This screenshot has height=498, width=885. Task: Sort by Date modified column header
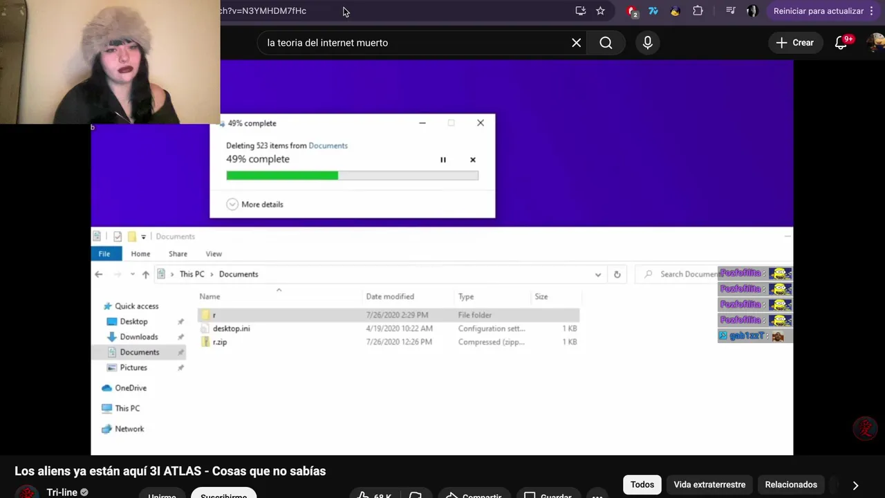(x=390, y=297)
